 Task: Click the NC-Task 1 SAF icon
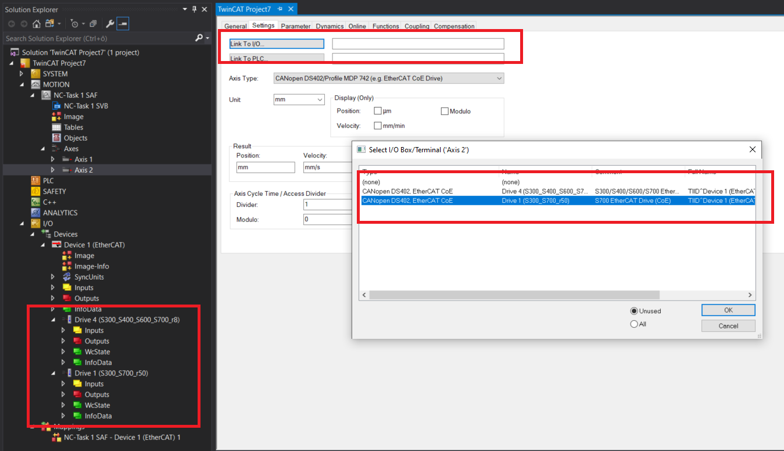(x=46, y=95)
